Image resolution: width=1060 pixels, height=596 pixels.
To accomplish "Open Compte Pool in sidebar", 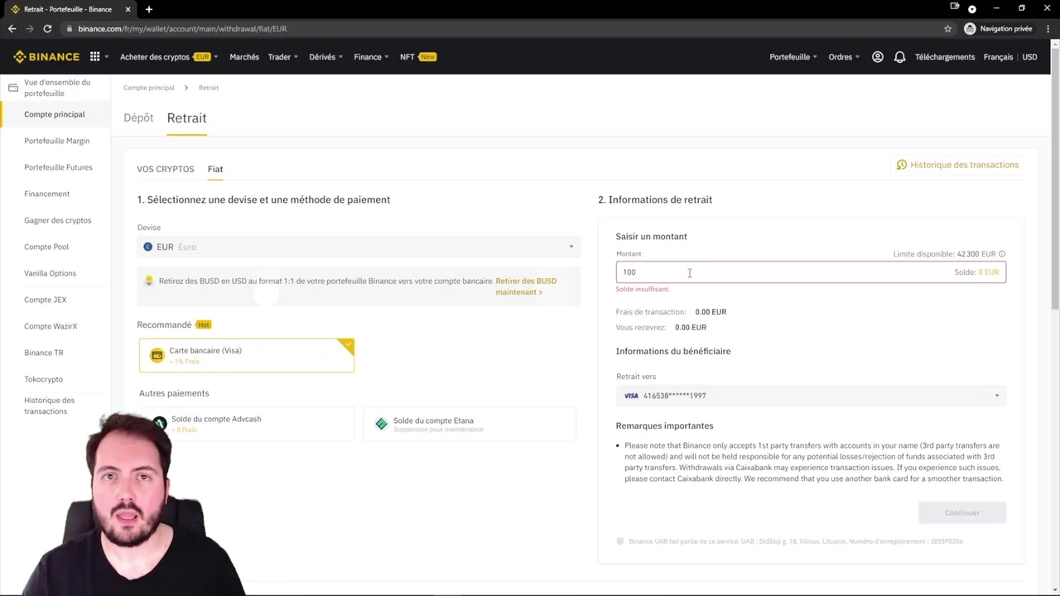I will [x=46, y=247].
